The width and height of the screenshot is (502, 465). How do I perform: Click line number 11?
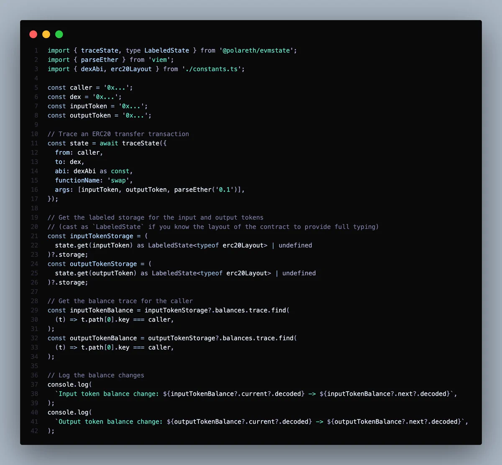coord(34,143)
